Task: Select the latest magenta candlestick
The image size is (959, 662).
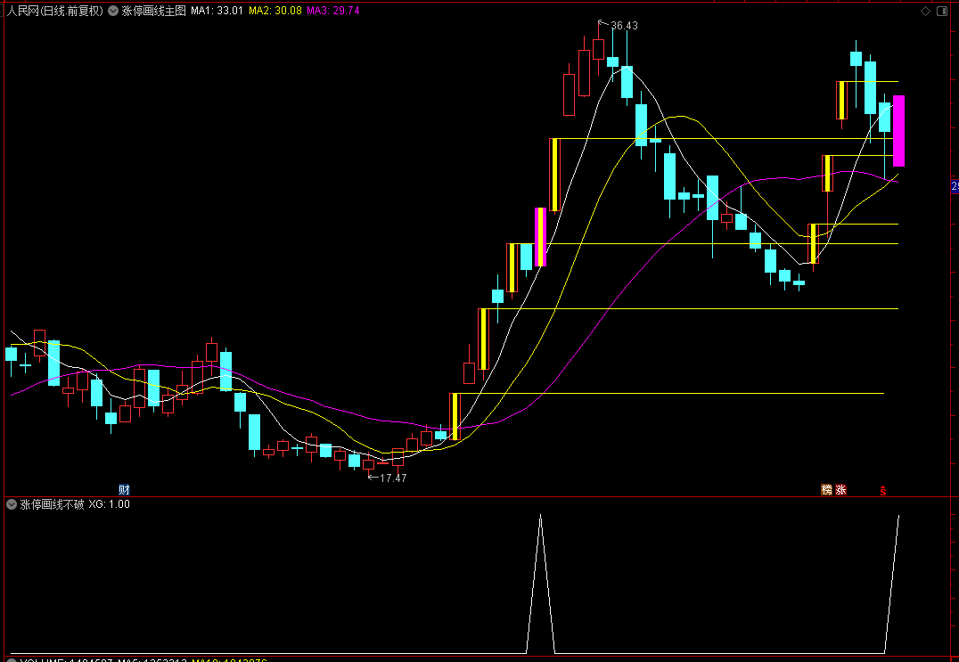Action: pos(898,131)
